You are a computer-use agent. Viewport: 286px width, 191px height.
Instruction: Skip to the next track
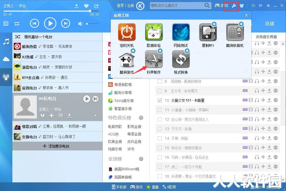click(66, 23)
